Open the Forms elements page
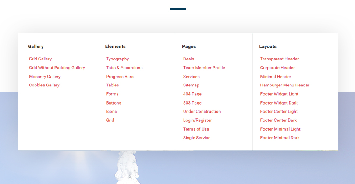The image size is (355, 184). (x=112, y=94)
